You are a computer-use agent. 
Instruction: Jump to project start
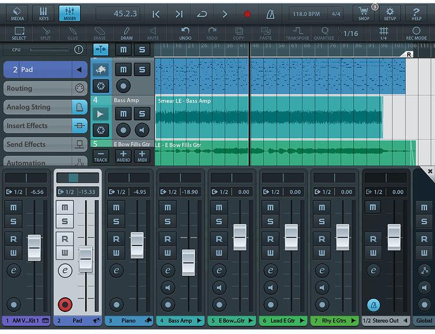[156, 14]
